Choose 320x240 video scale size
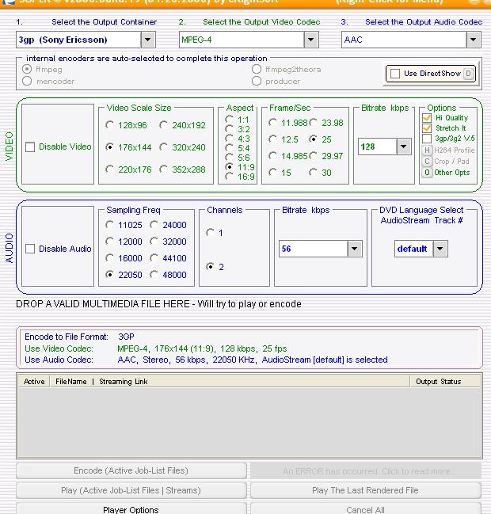 pos(163,147)
